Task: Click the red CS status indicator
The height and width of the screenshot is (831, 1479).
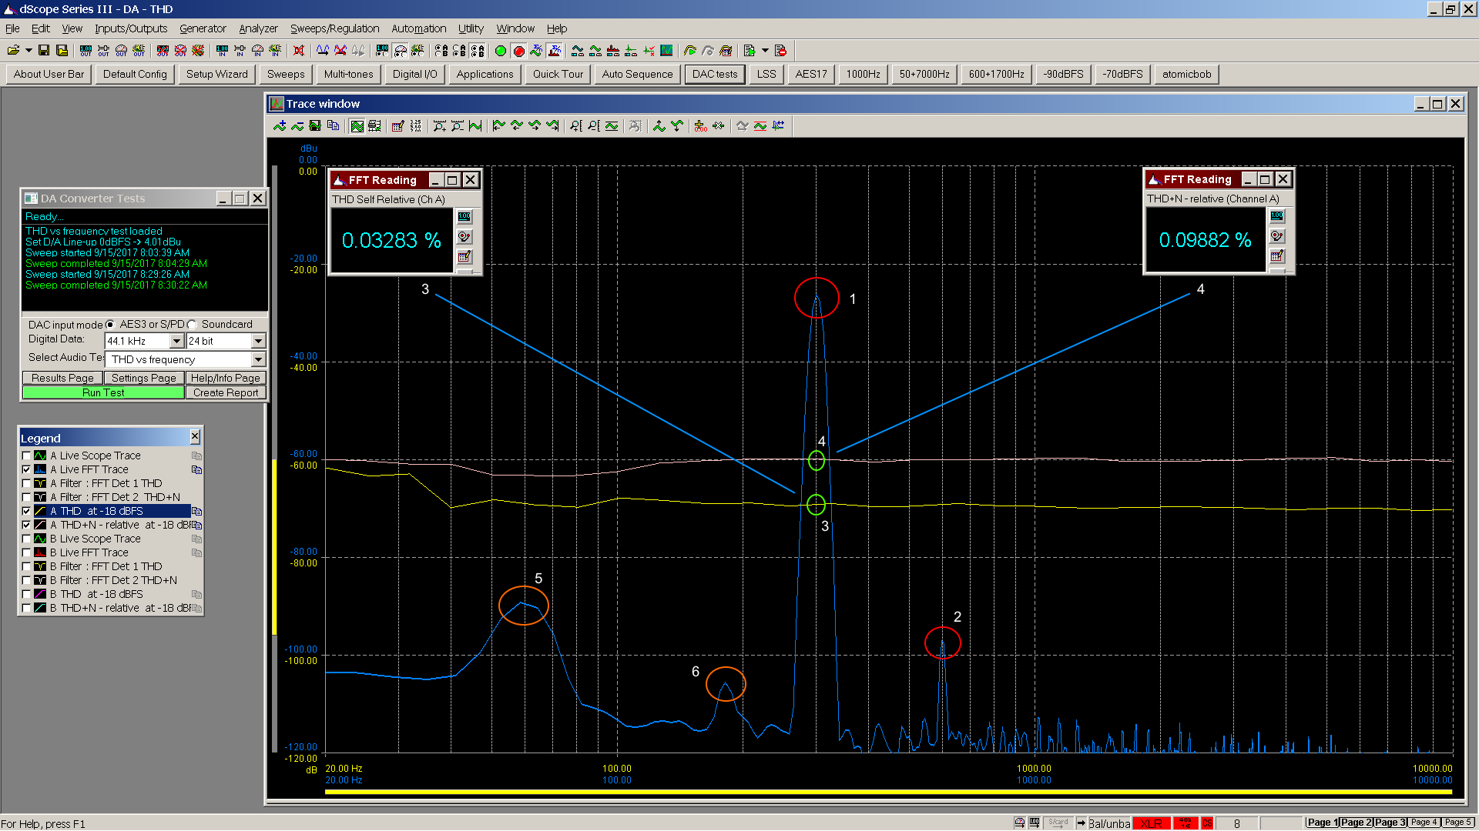Action: [1207, 823]
